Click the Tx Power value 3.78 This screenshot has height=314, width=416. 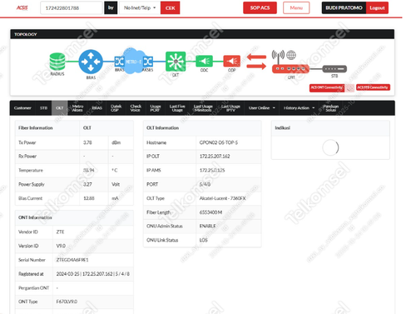coord(87,142)
